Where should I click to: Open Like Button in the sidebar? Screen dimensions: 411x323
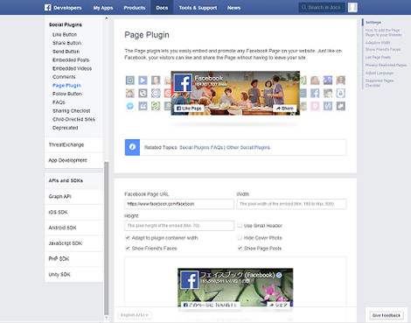[x=65, y=34]
